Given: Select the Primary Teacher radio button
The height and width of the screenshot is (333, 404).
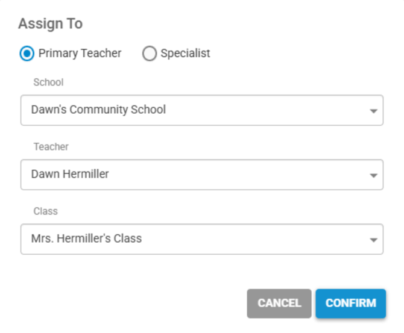Looking at the screenshot, I should coord(27,54).
